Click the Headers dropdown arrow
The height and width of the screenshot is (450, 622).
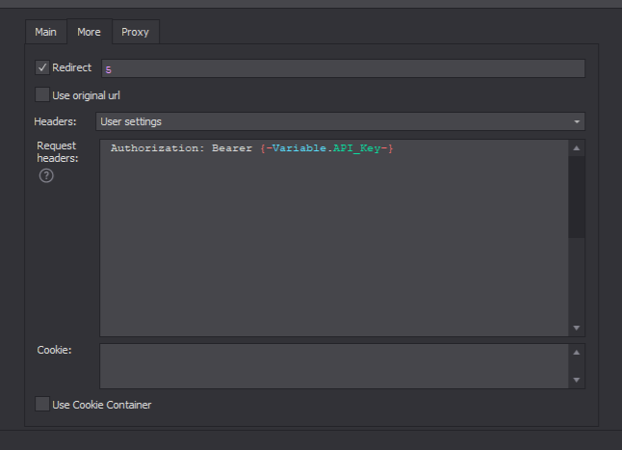(577, 122)
